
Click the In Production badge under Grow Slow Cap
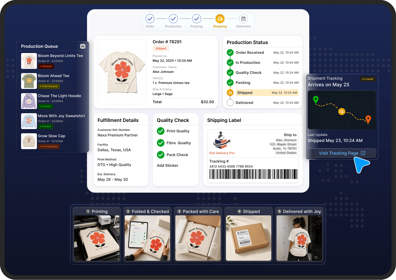49,146
